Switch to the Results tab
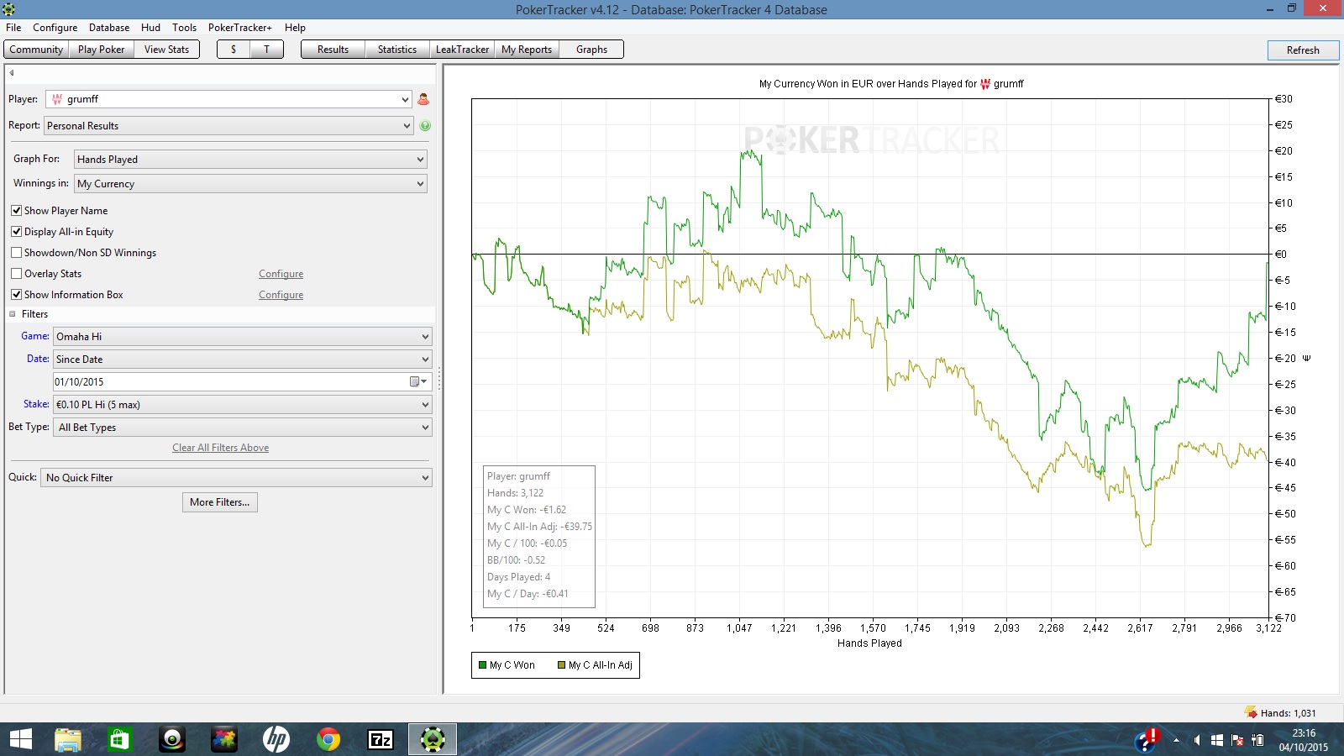 333,50
